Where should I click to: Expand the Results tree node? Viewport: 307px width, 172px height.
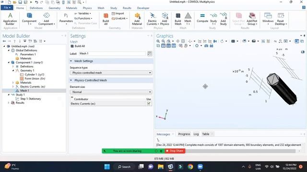pyautogui.click(x=9, y=103)
